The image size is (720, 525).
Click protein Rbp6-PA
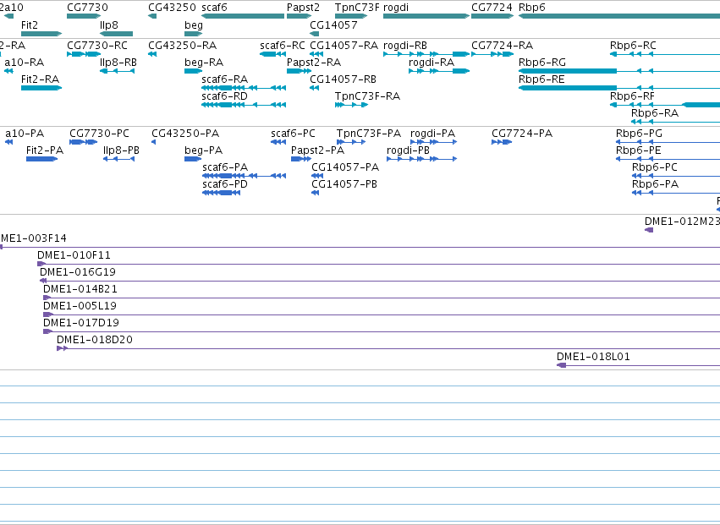tap(676, 193)
